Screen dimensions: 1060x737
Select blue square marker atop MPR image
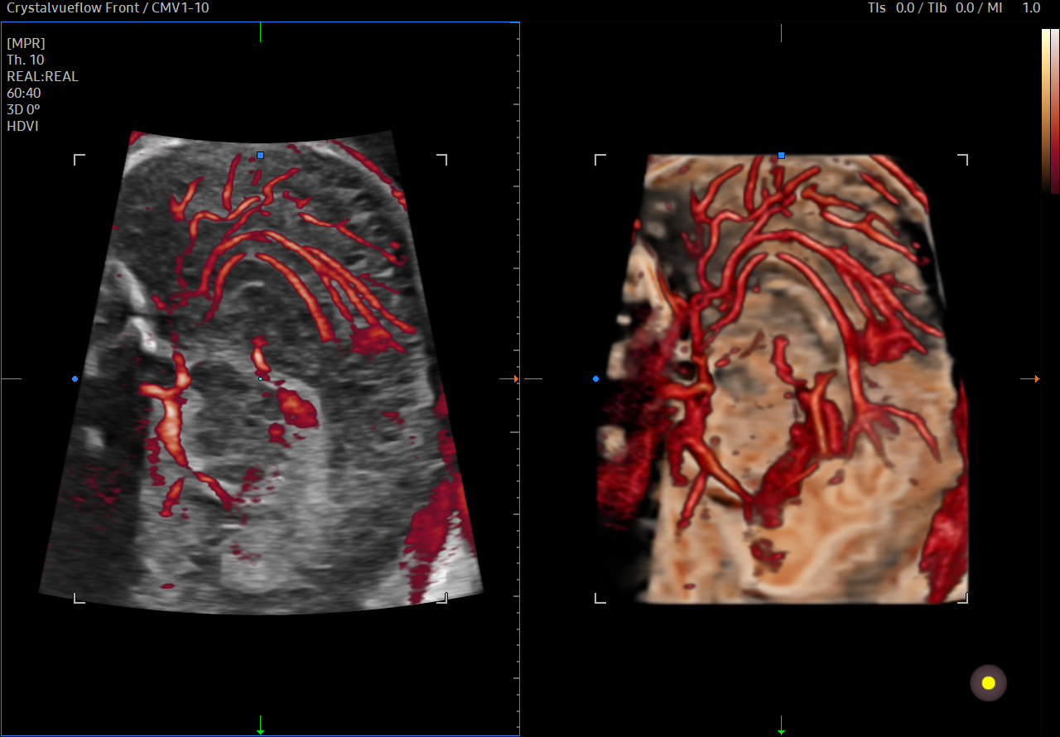click(260, 155)
